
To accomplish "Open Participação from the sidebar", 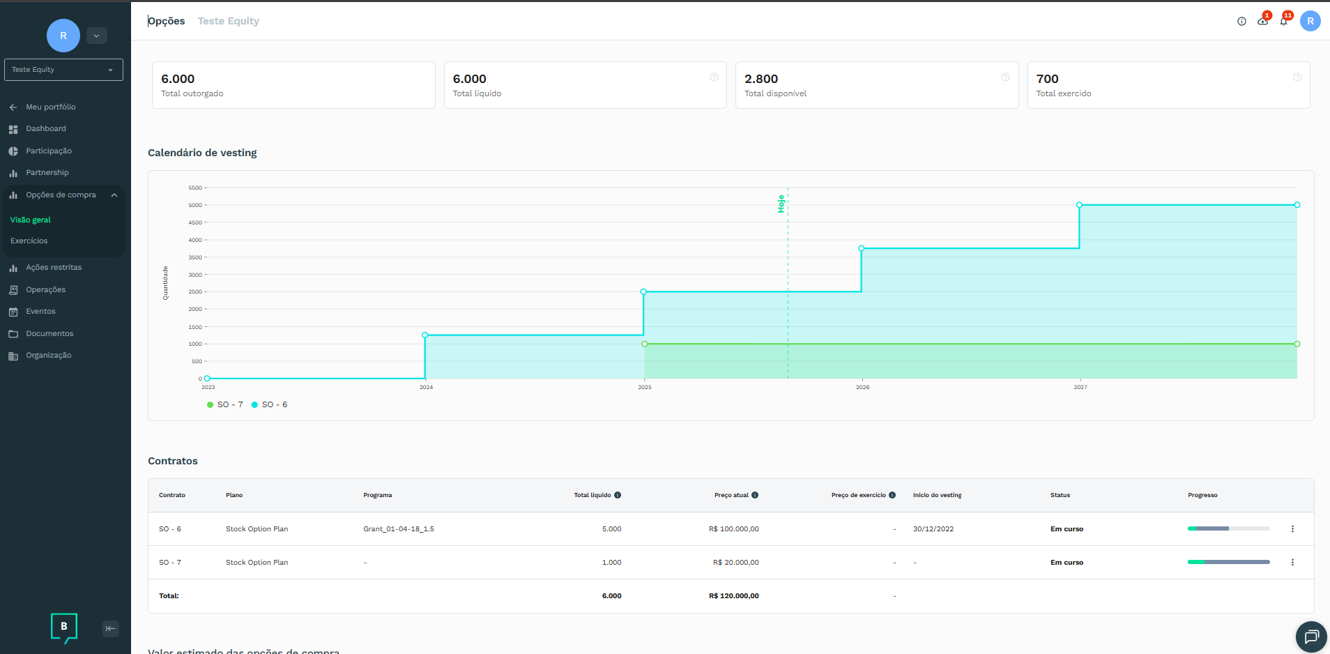I will (x=49, y=151).
